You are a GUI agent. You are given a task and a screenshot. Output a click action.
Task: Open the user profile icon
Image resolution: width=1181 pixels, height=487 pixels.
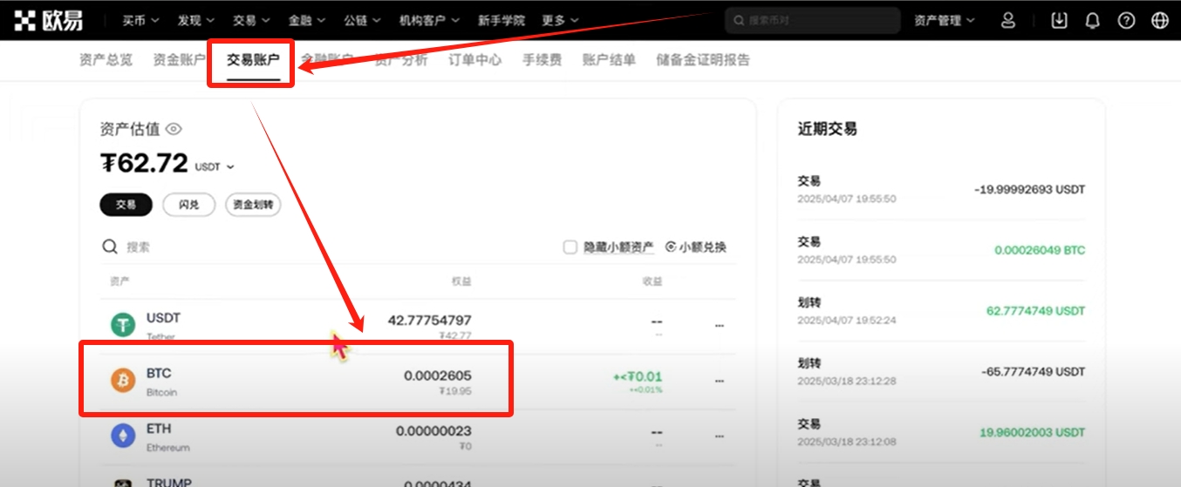tap(1008, 20)
